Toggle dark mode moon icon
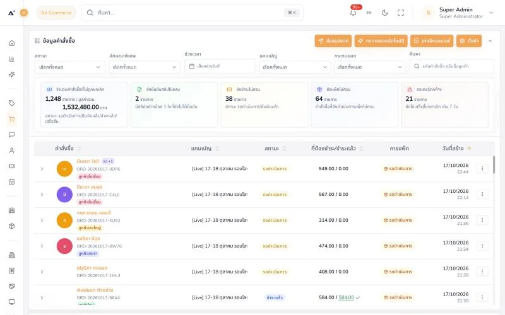This screenshot has height=315, width=505. coord(384,13)
